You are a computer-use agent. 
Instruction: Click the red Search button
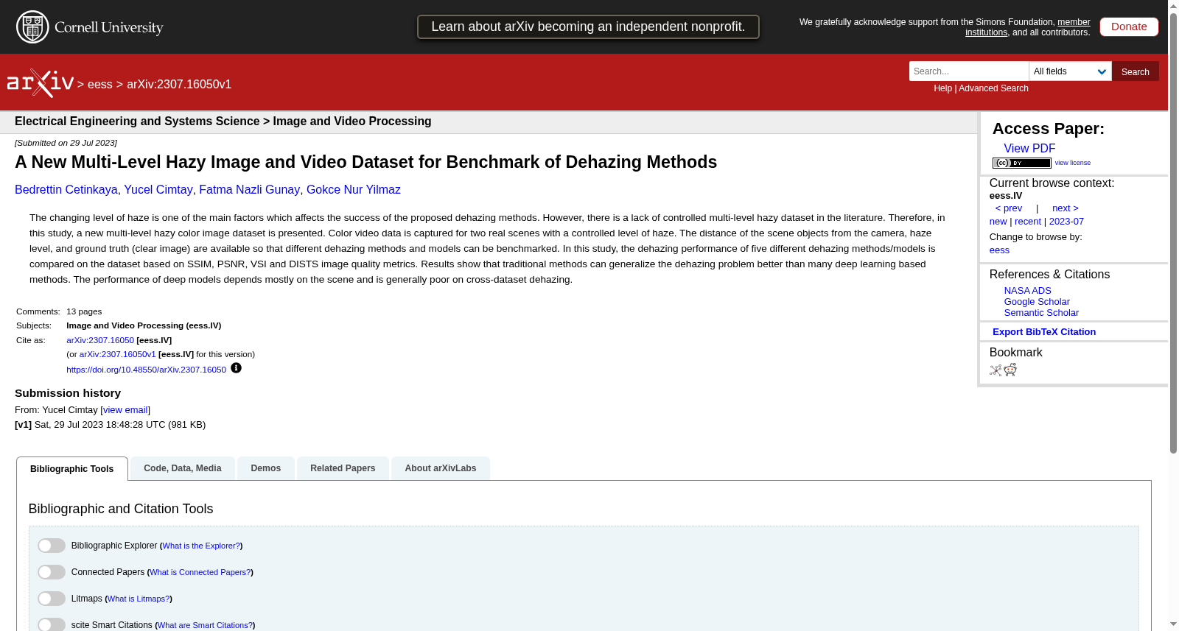click(1136, 71)
